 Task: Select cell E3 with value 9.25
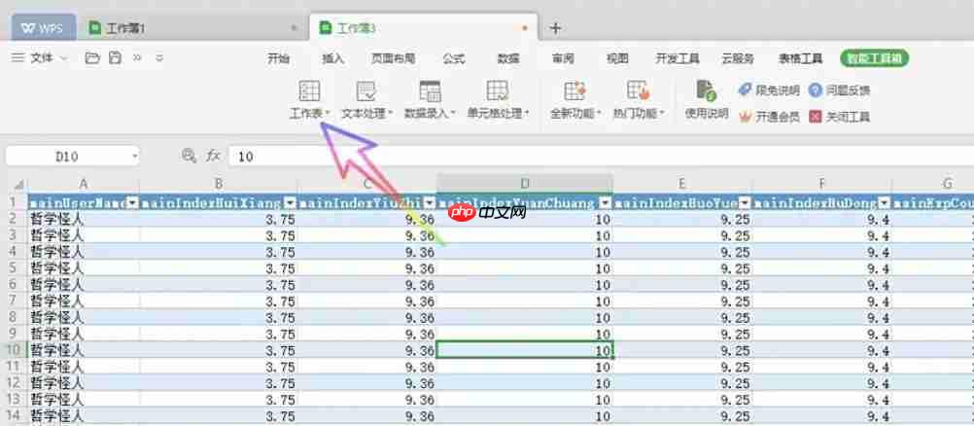point(682,235)
